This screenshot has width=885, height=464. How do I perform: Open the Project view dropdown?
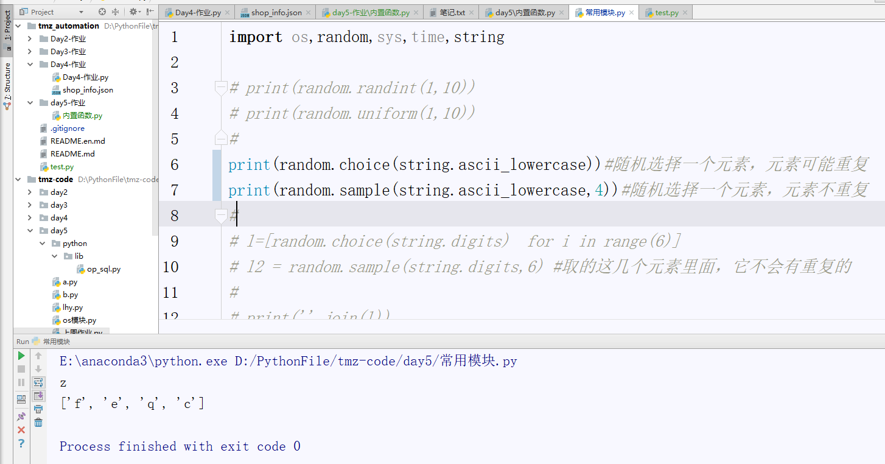click(82, 12)
